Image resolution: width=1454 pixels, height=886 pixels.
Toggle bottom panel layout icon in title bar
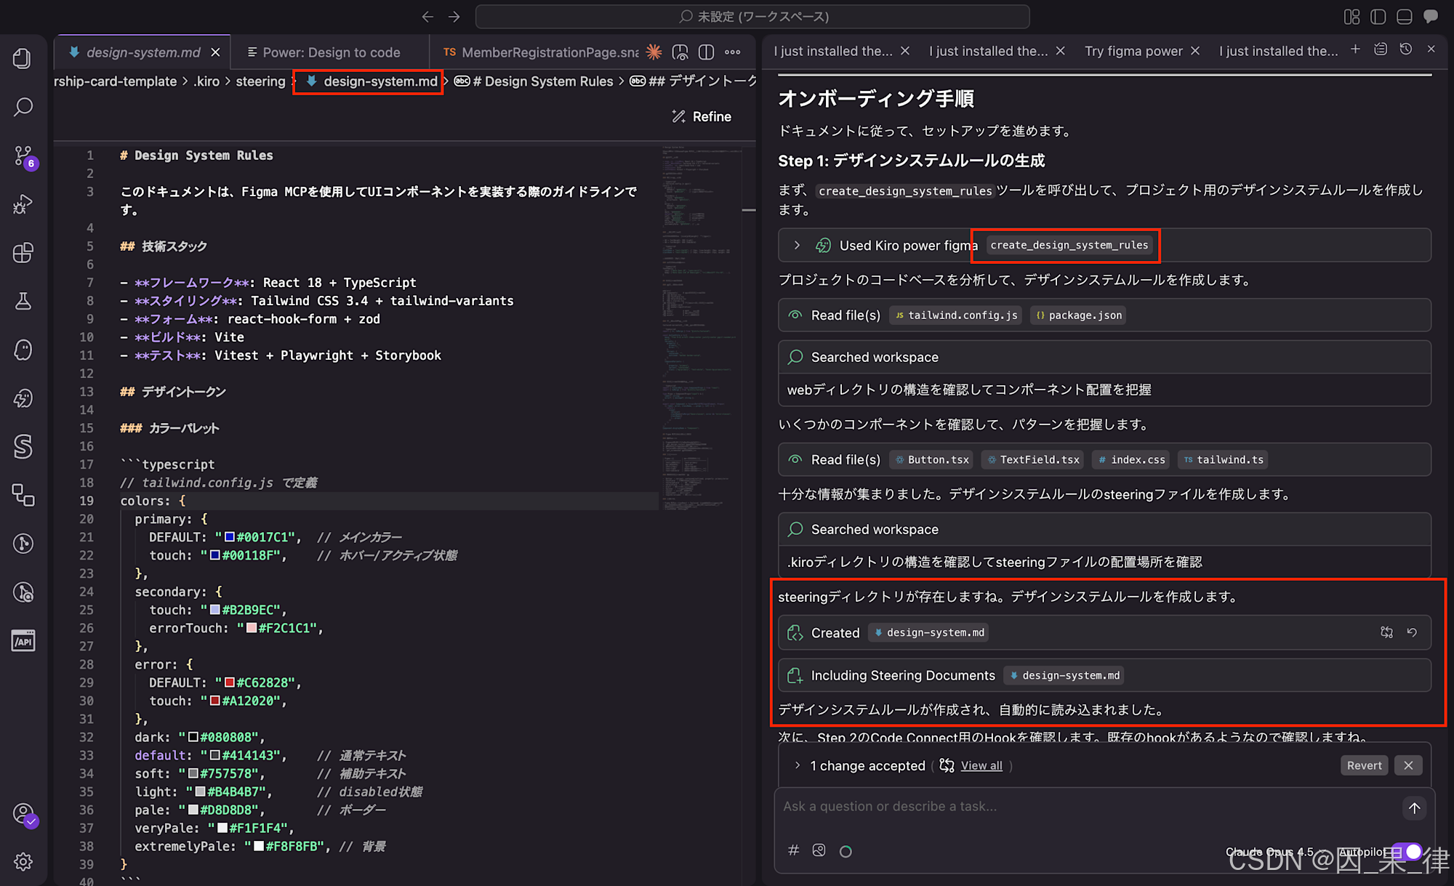tap(1404, 16)
